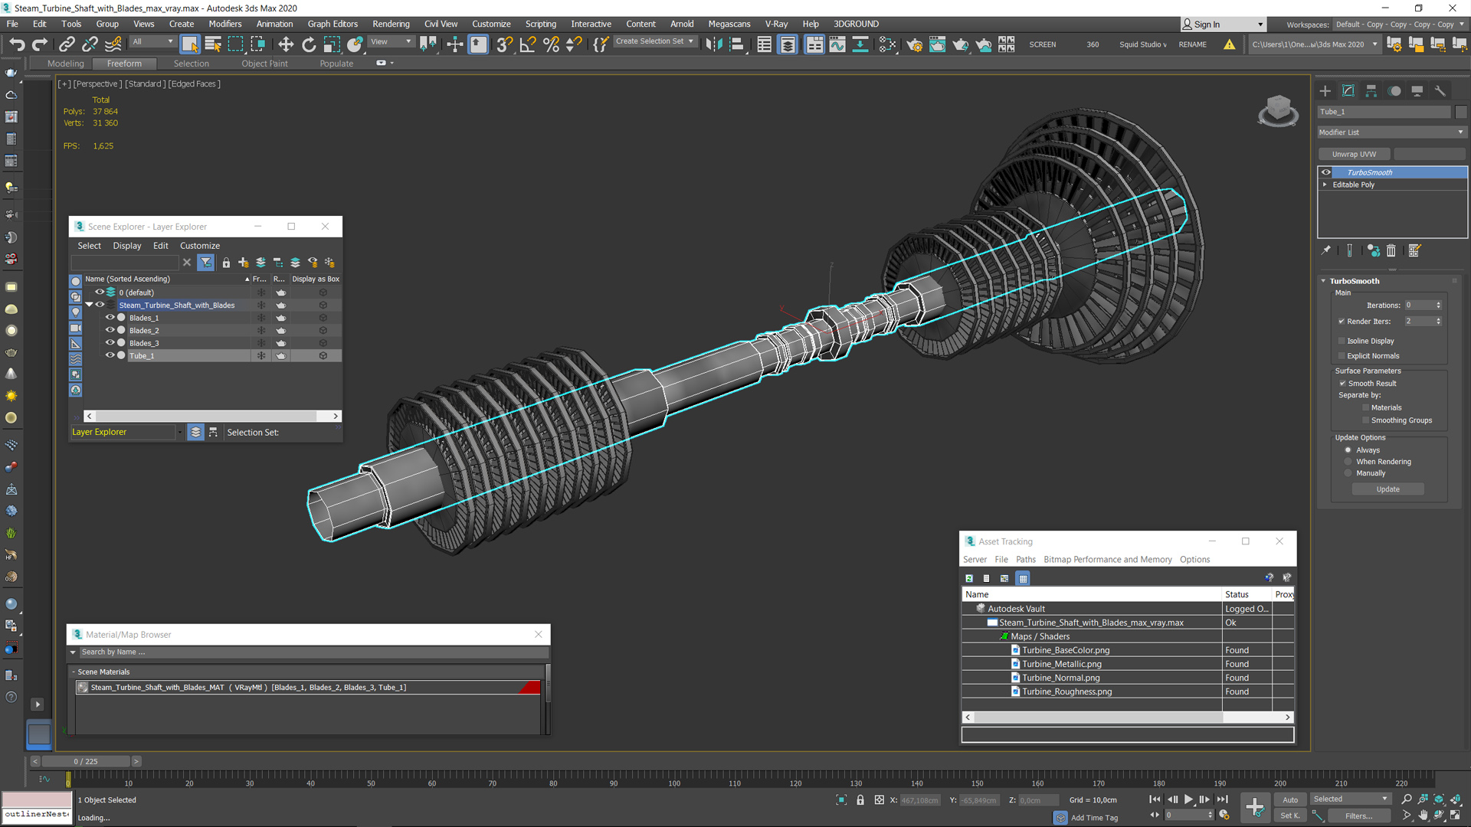Toggle the Angle Snap icon
Viewport: 1471px width, 827px height.
tap(528, 44)
